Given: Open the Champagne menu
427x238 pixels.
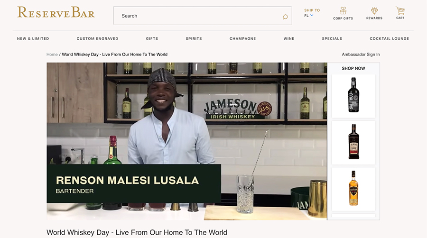Looking at the screenshot, I should 242,38.
